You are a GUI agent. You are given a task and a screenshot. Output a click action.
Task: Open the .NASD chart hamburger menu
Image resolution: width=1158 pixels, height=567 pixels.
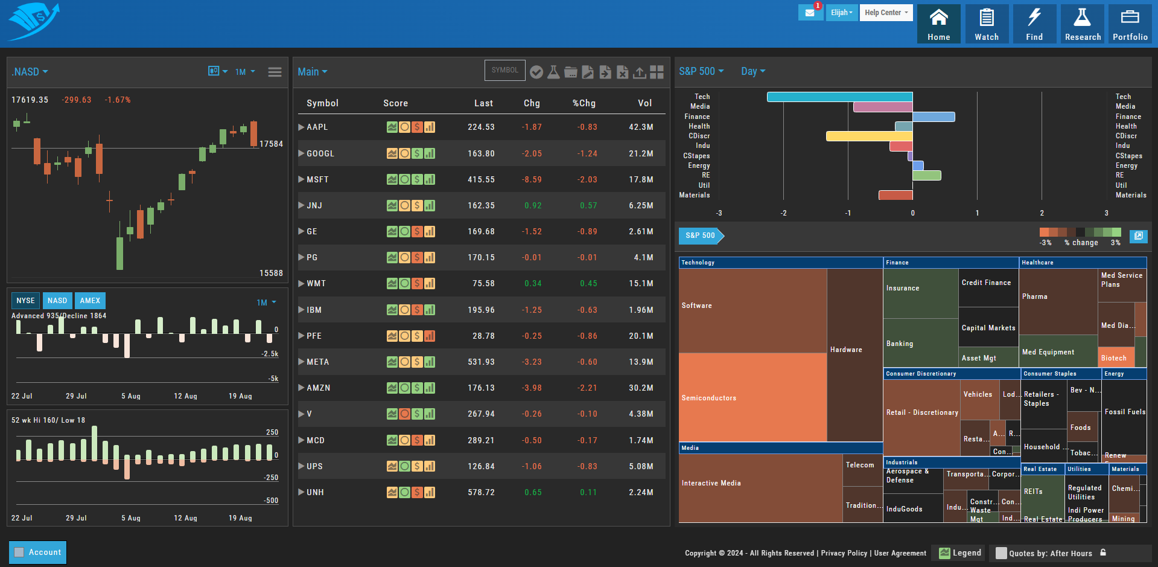click(x=275, y=72)
